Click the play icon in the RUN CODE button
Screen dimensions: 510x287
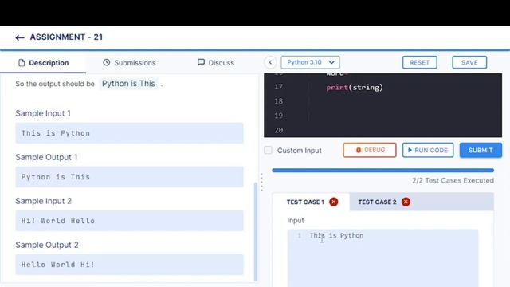[x=410, y=150]
